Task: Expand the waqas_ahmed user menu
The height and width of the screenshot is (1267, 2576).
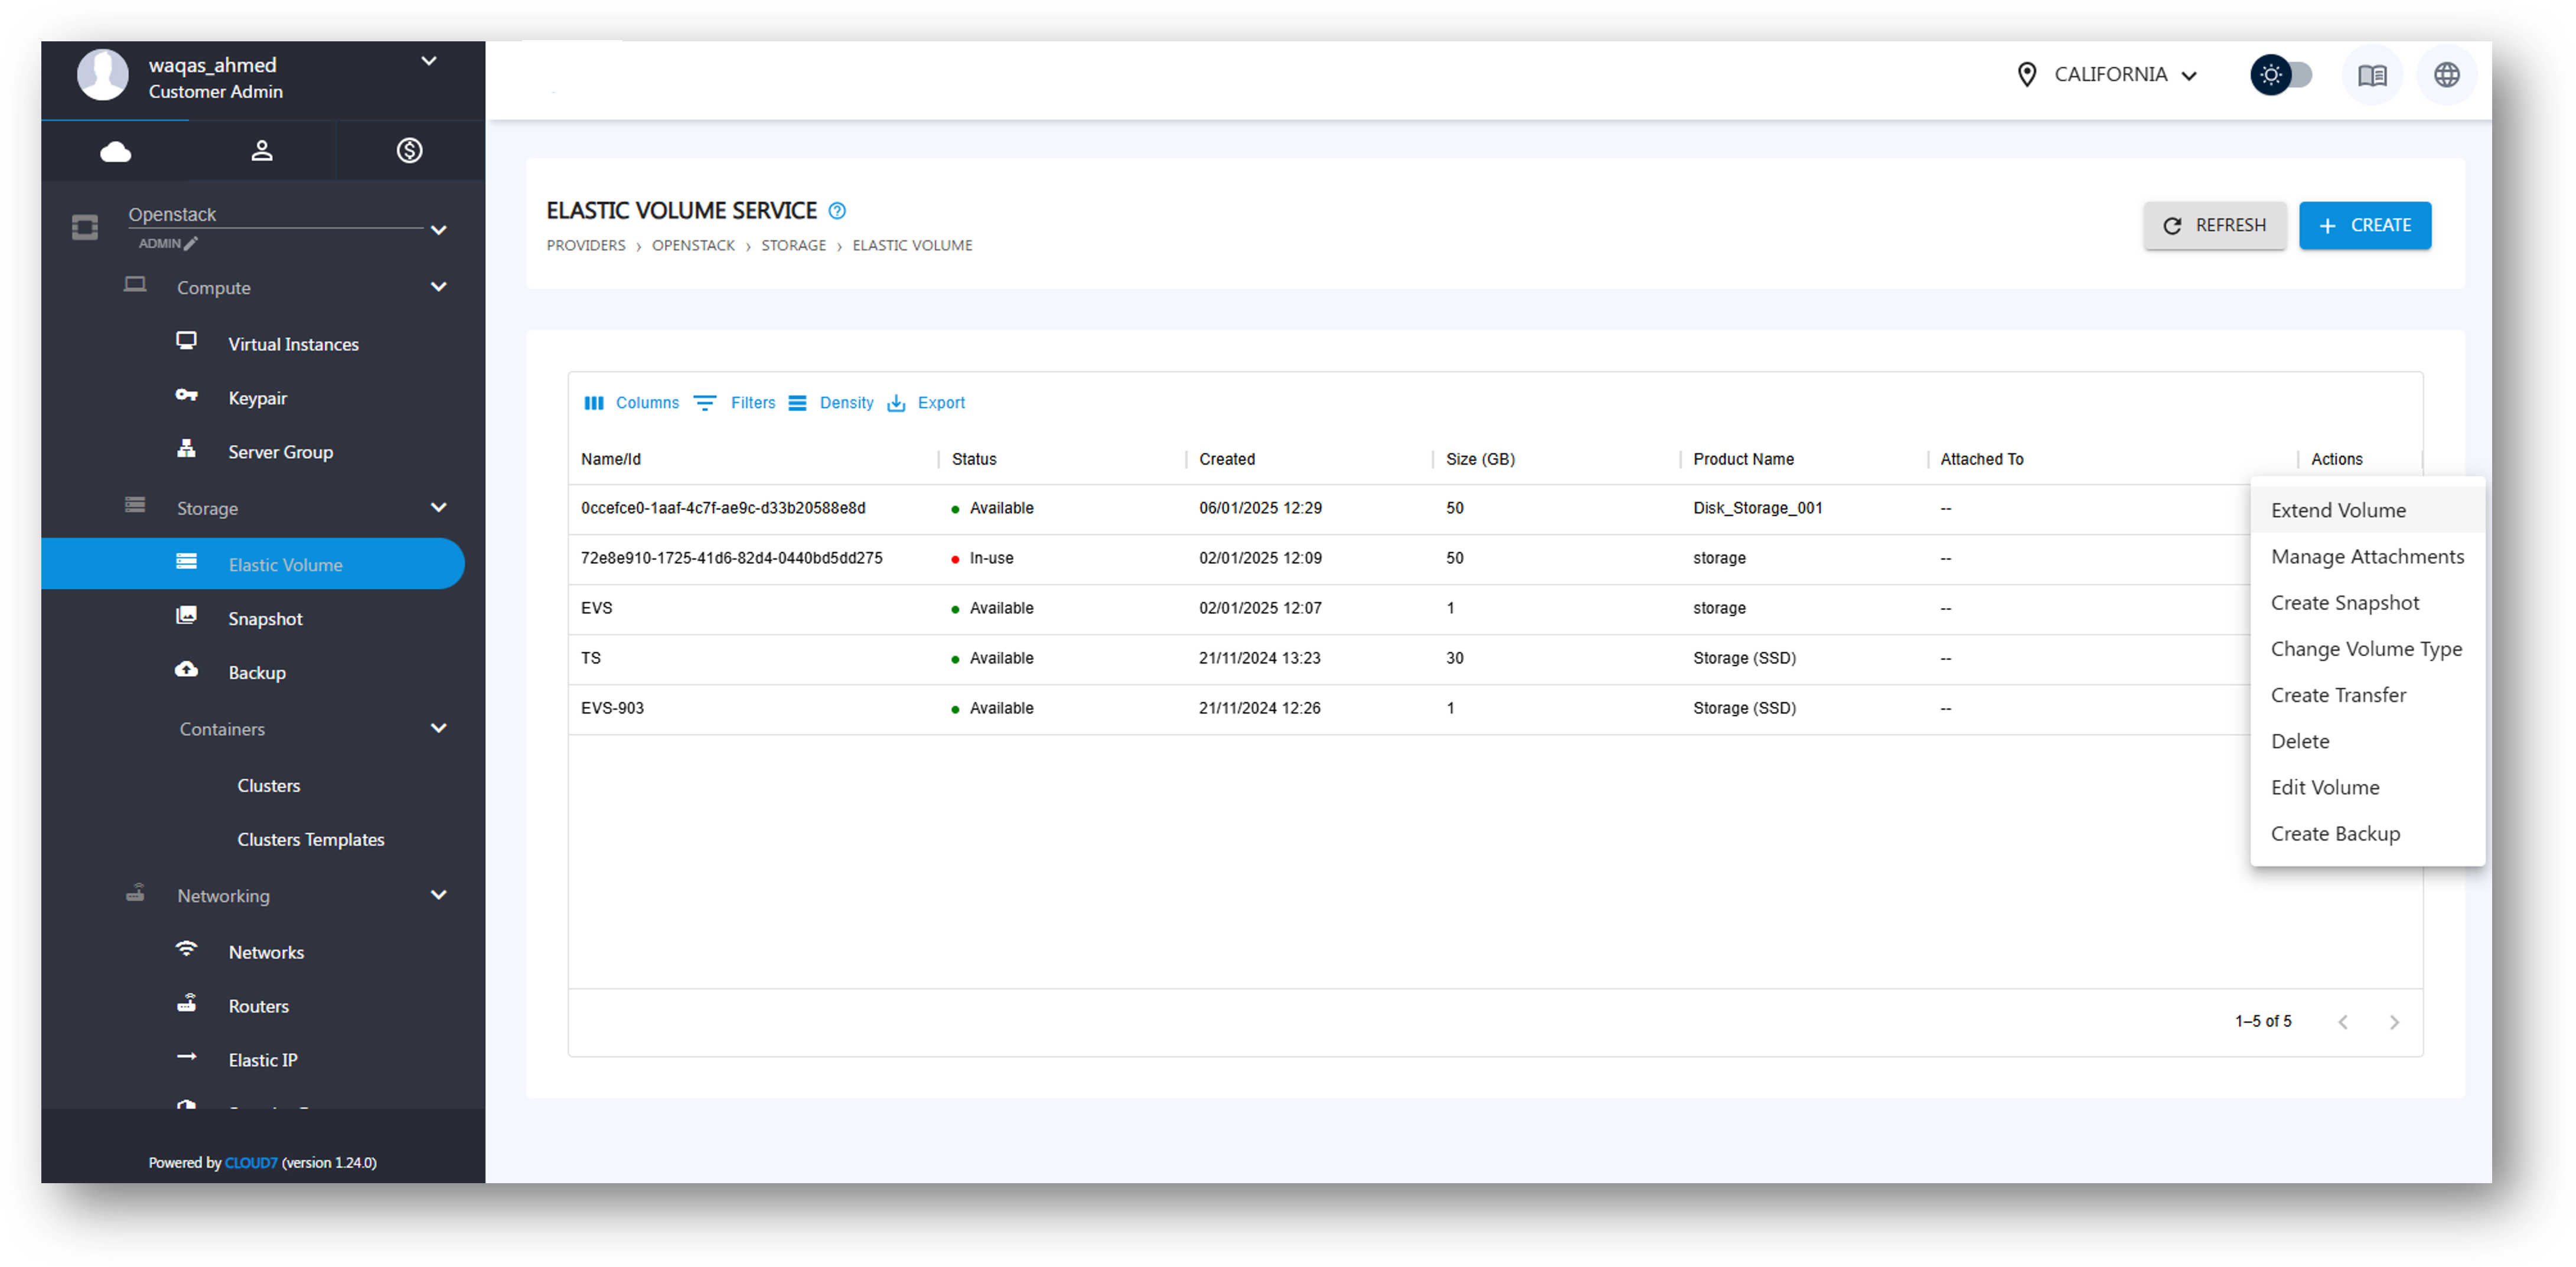Action: pos(428,62)
